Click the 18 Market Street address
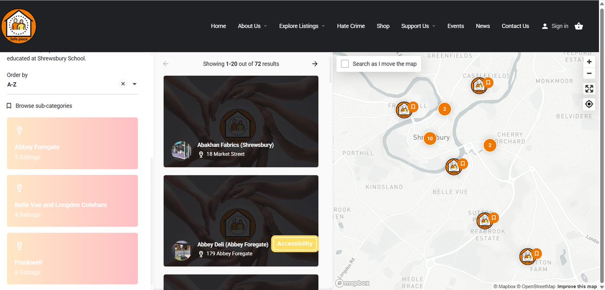 point(225,154)
